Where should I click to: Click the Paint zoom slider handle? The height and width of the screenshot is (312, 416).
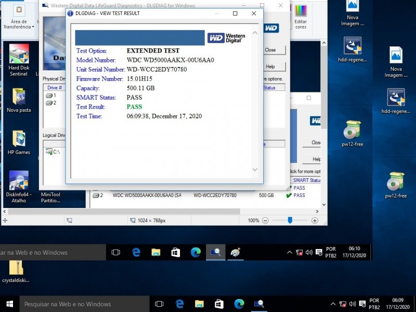click(290, 220)
